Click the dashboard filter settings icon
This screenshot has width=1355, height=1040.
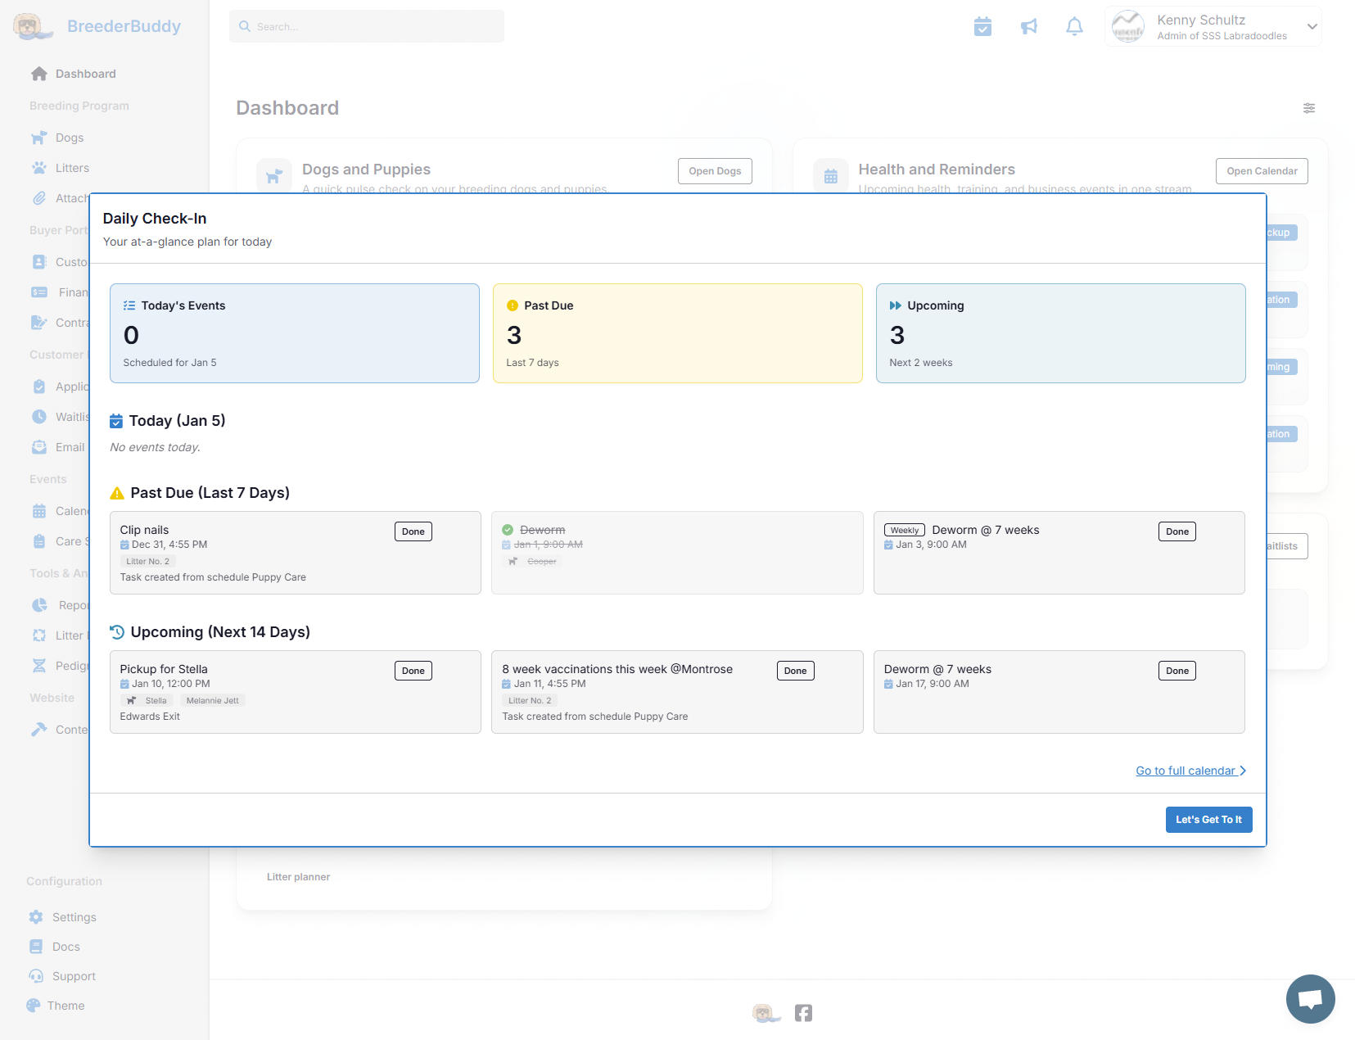pos(1309,108)
